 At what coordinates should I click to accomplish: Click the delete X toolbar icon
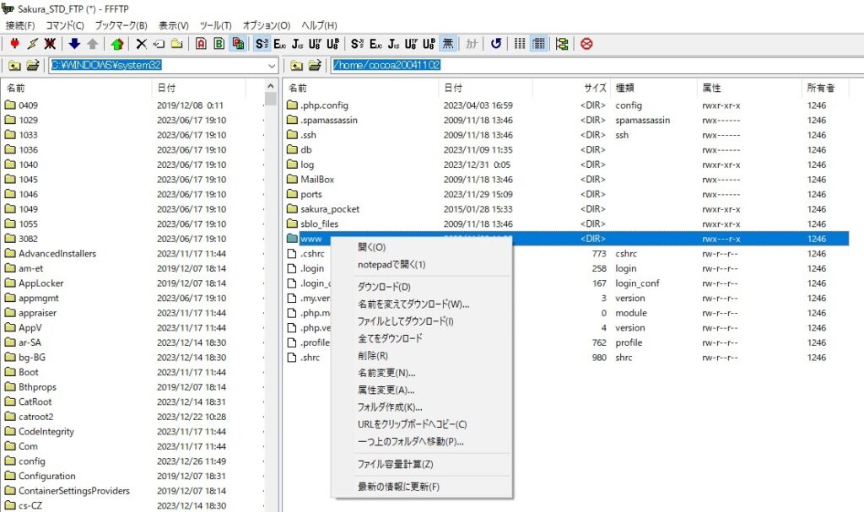click(x=141, y=44)
